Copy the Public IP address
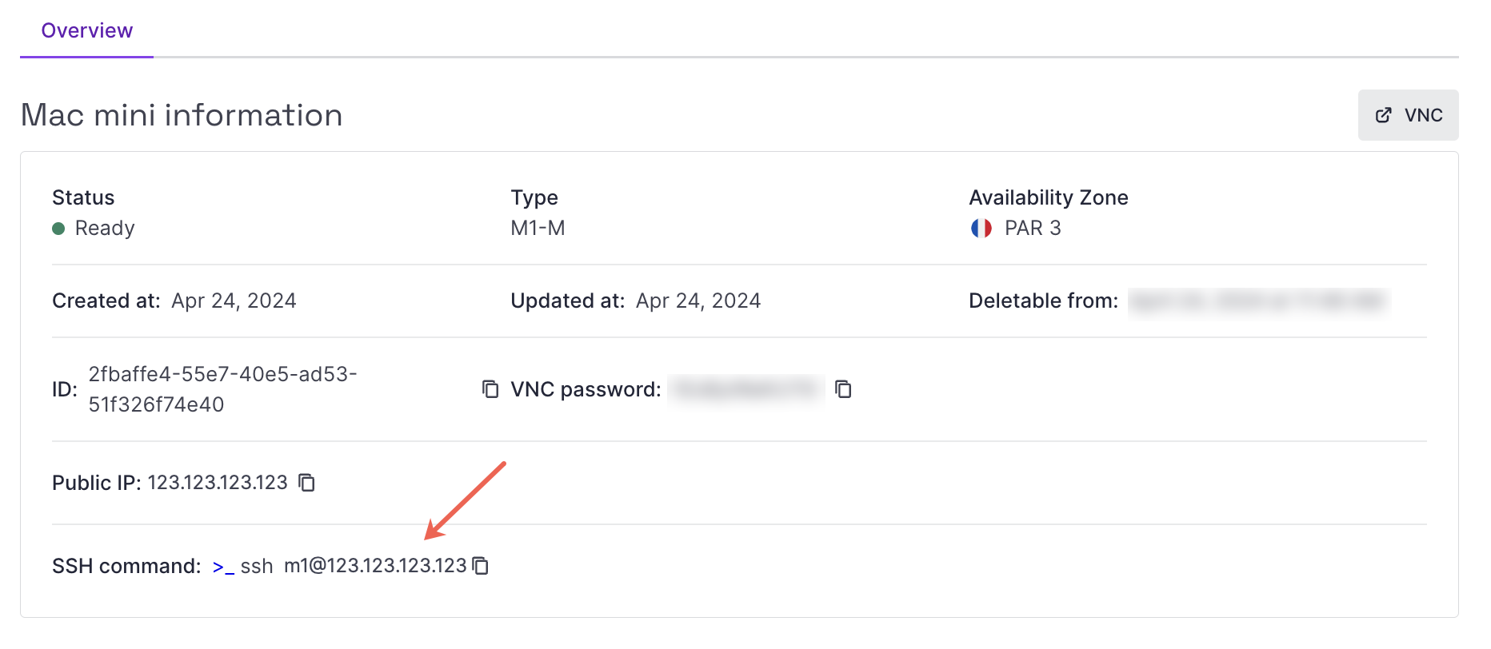This screenshot has width=1491, height=649. 306,483
